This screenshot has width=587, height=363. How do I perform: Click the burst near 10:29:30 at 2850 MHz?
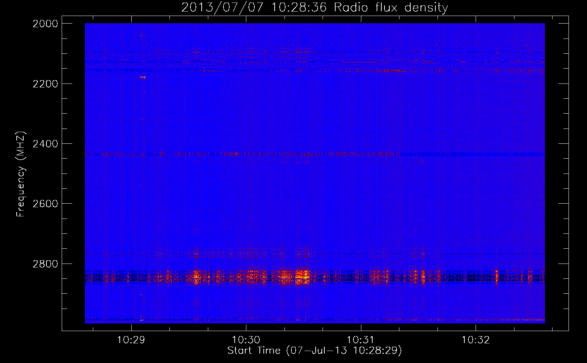(x=196, y=277)
